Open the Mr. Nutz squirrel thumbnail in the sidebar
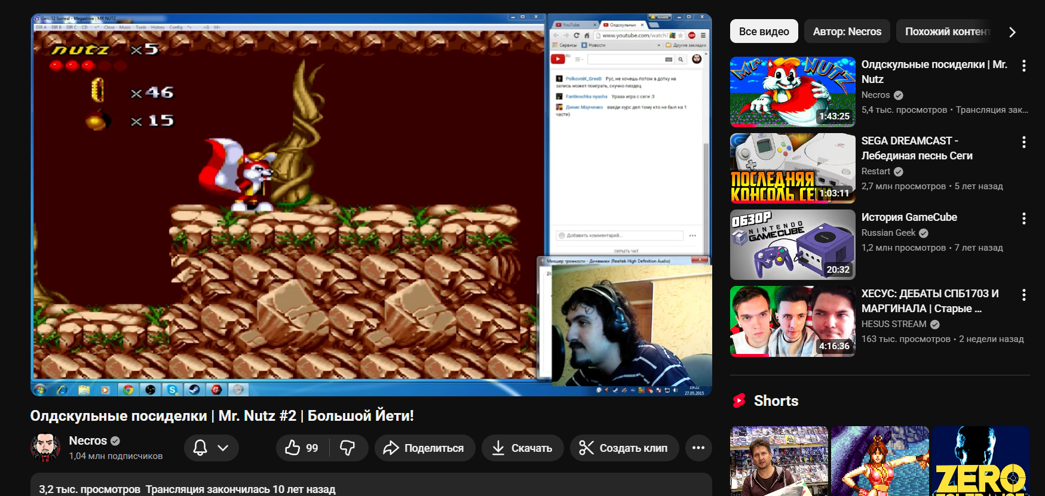 coord(793,92)
